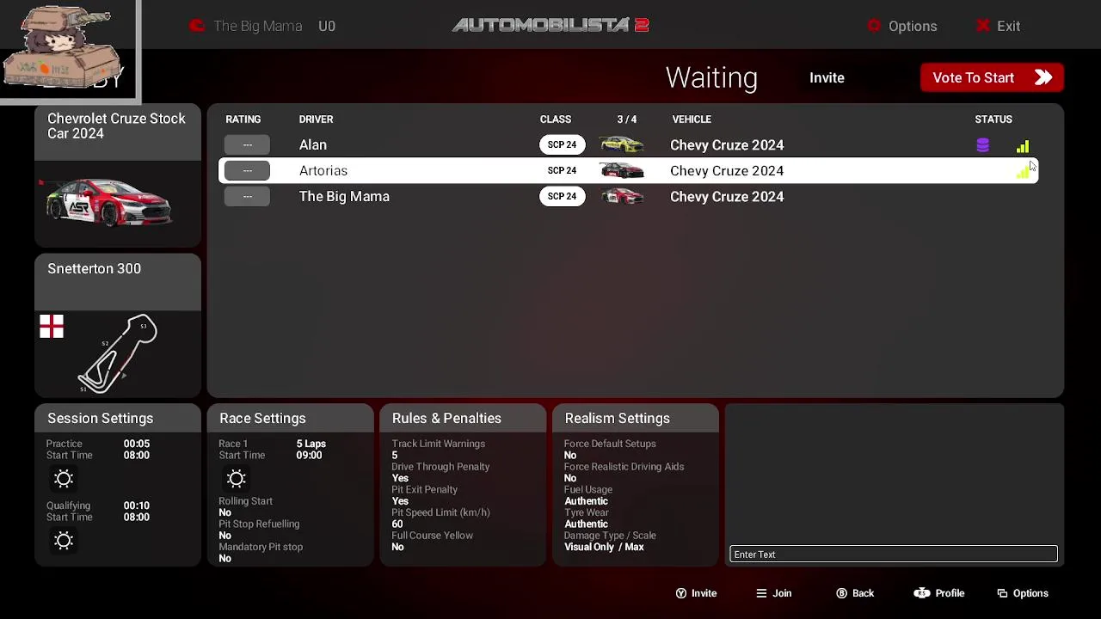
Task: Click the stick icon next to Profile
Action: (922, 593)
